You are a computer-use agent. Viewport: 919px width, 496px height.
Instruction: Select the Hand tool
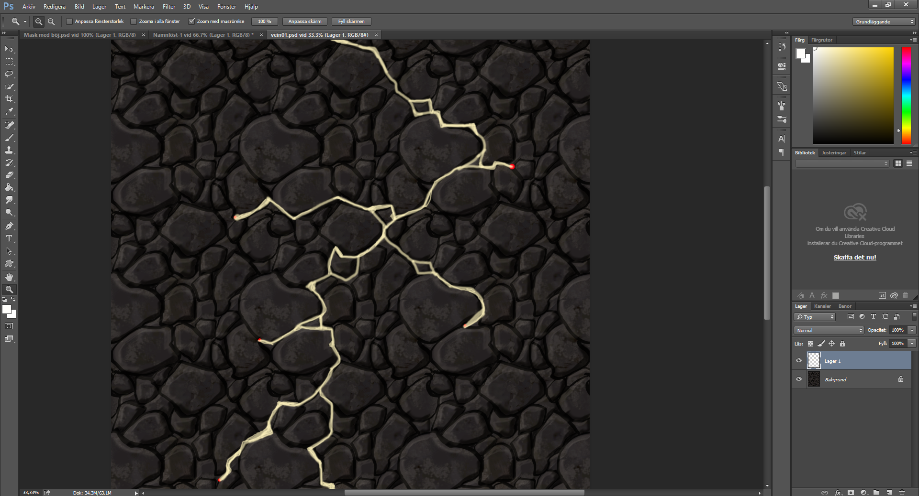click(x=9, y=277)
